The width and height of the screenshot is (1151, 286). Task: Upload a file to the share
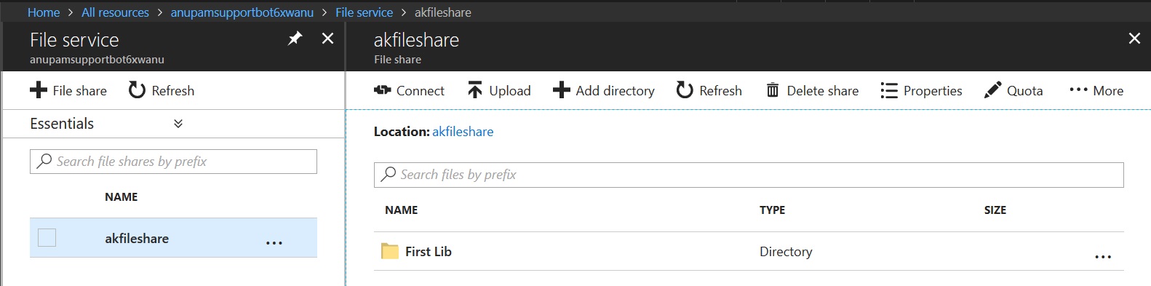[x=499, y=90]
